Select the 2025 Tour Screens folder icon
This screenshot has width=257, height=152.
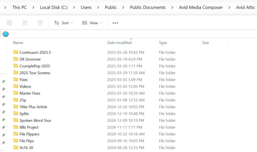click(16, 72)
